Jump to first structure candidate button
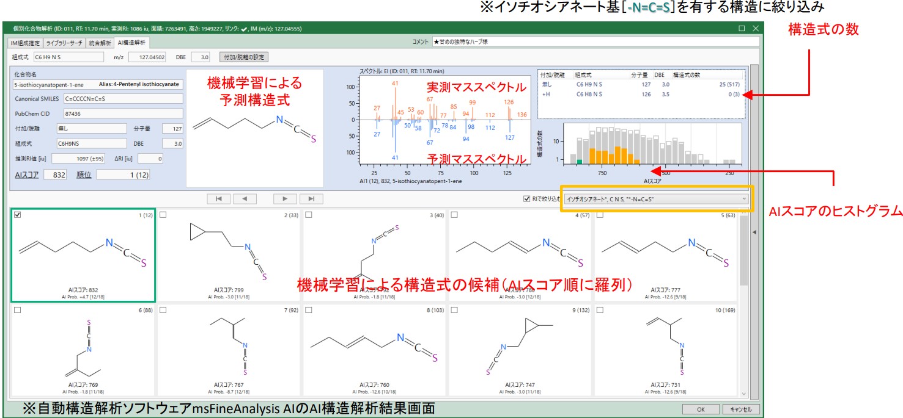The image size is (903, 418). pos(218,198)
